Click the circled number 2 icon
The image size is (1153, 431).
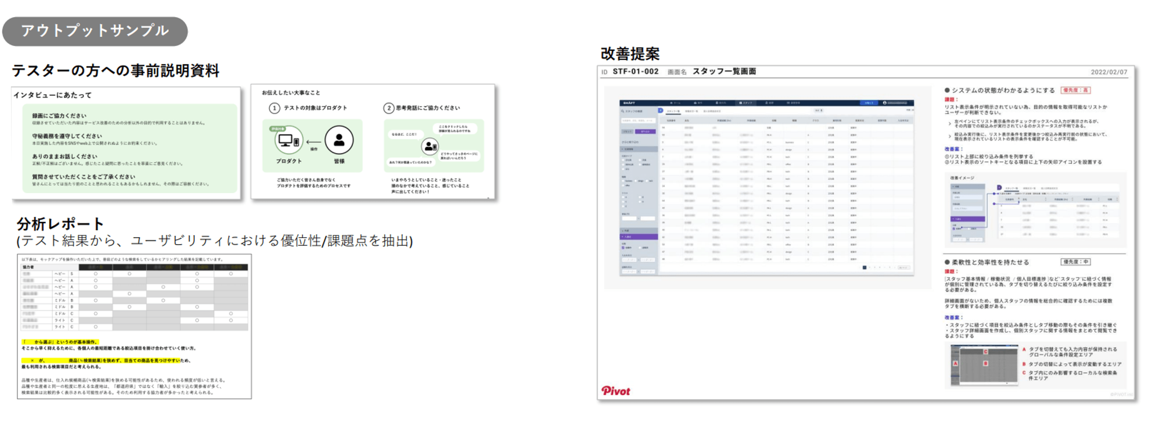tap(388, 108)
